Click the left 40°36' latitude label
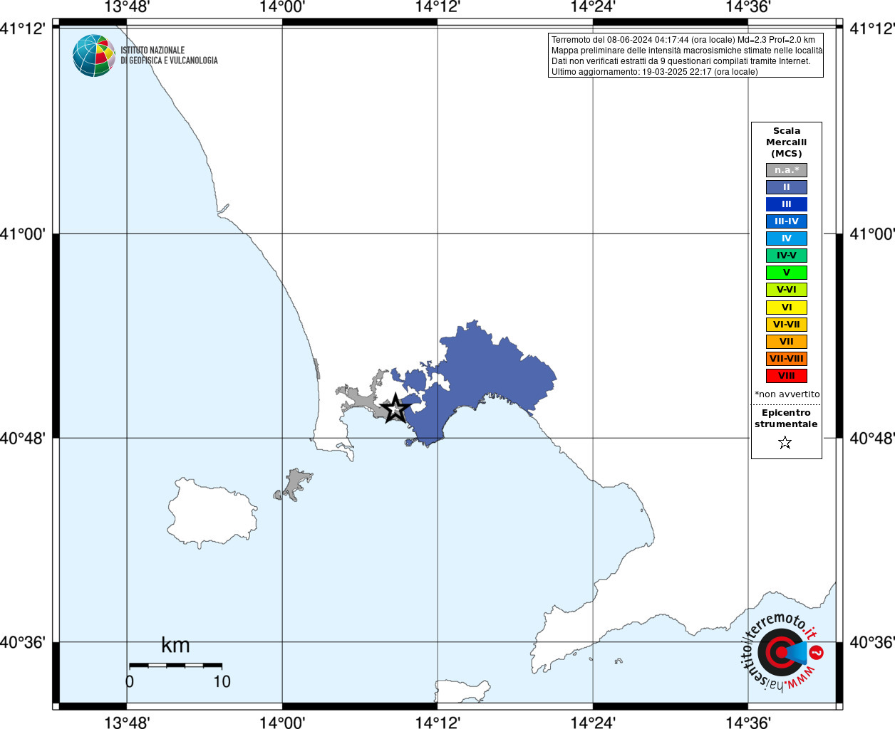895x729 pixels. (x=23, y=642)
